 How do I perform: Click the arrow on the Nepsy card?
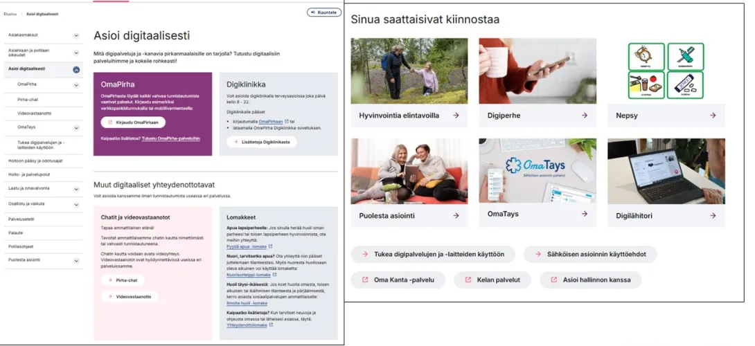[x=713, y=116]
